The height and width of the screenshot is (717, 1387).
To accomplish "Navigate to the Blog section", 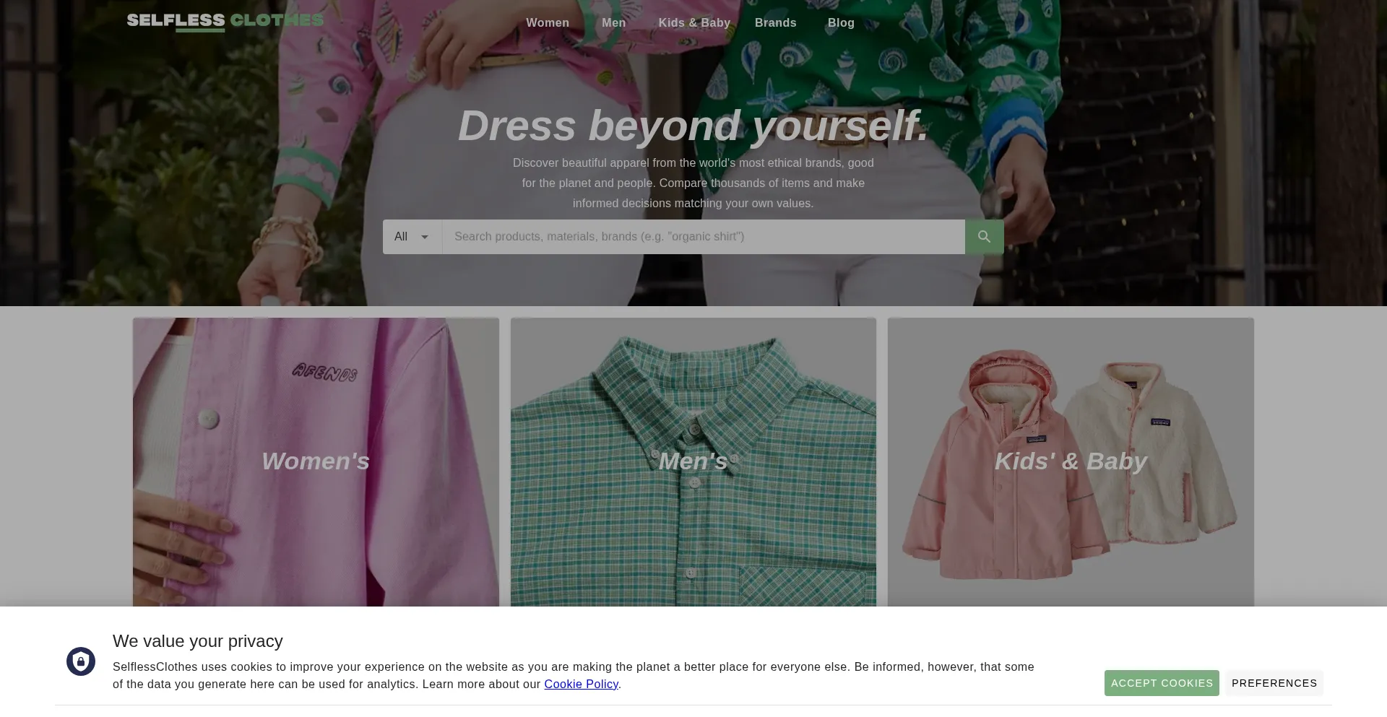I will (x=840, y=22).
